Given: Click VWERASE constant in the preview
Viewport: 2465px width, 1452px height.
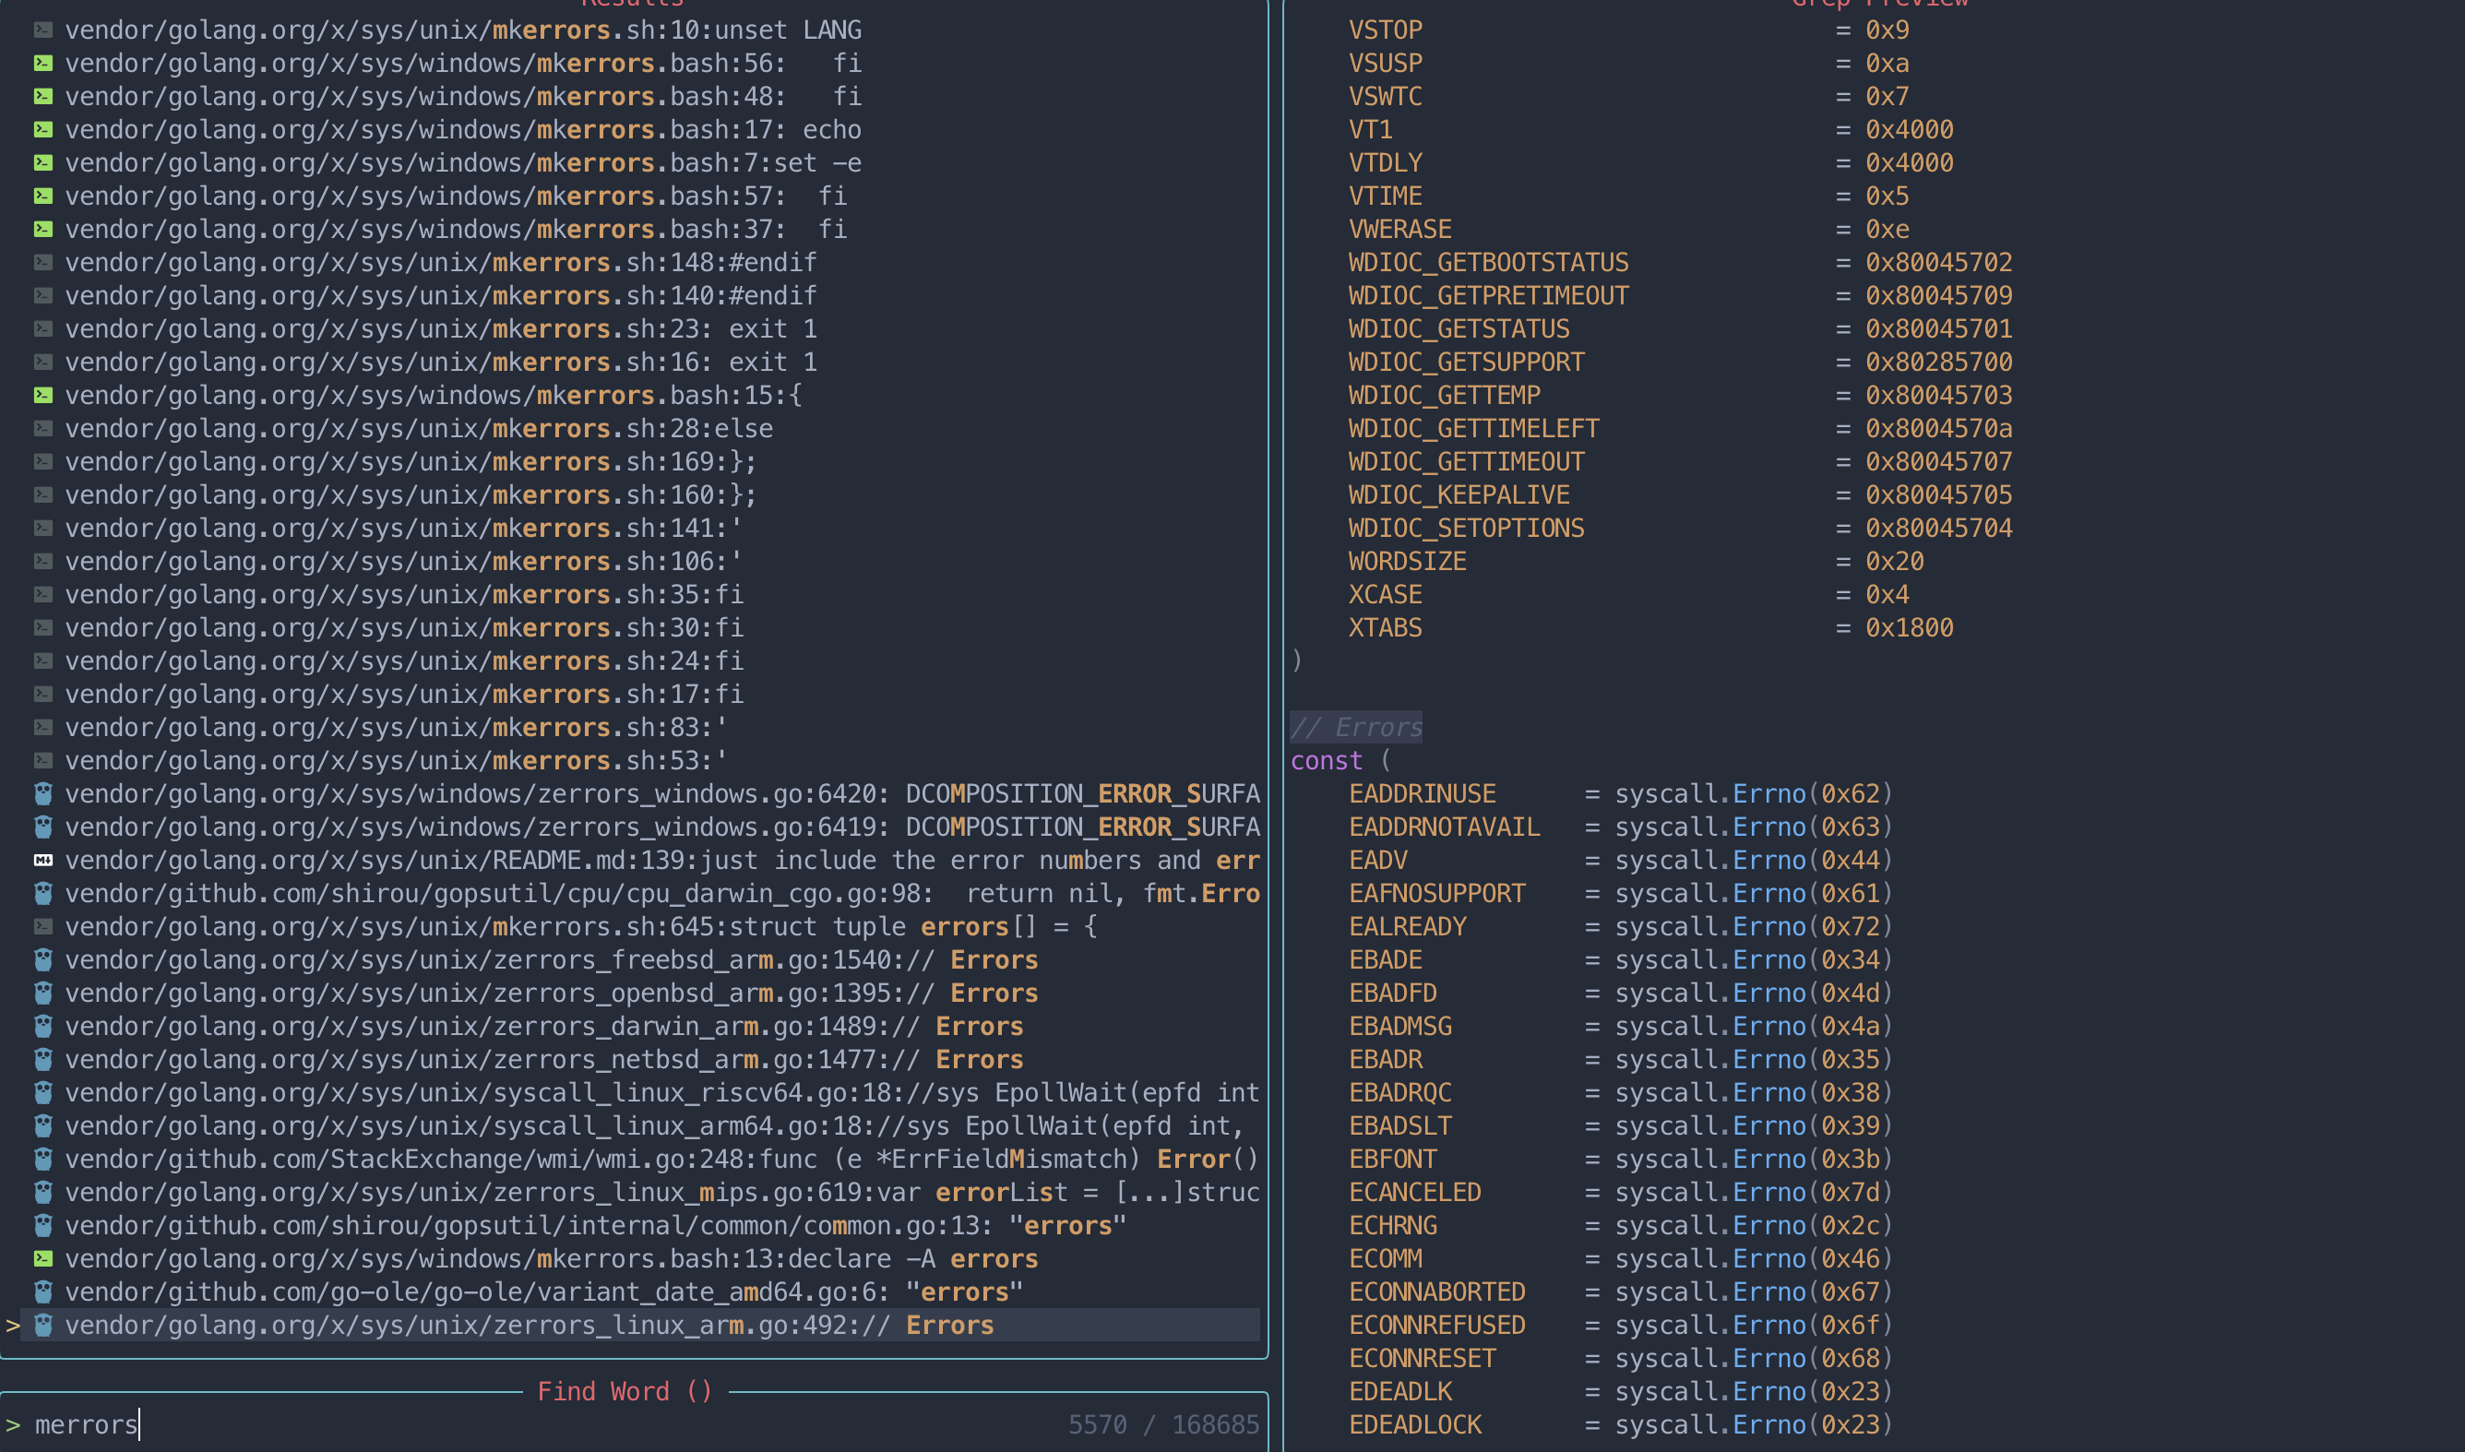Looking at the screenshot, I should tap(1400, 230).
